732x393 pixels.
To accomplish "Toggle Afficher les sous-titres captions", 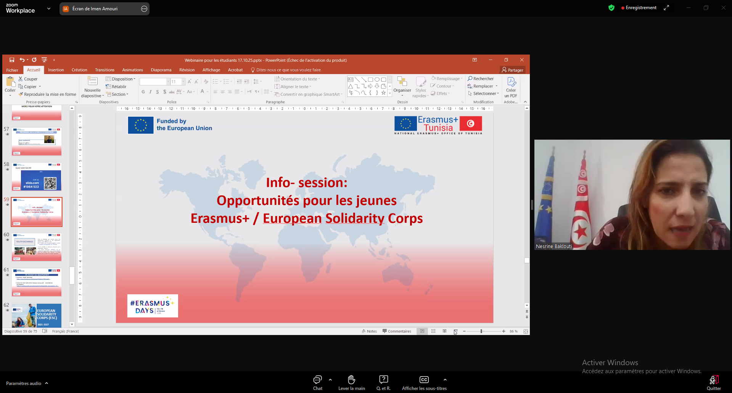I will 424,382.
